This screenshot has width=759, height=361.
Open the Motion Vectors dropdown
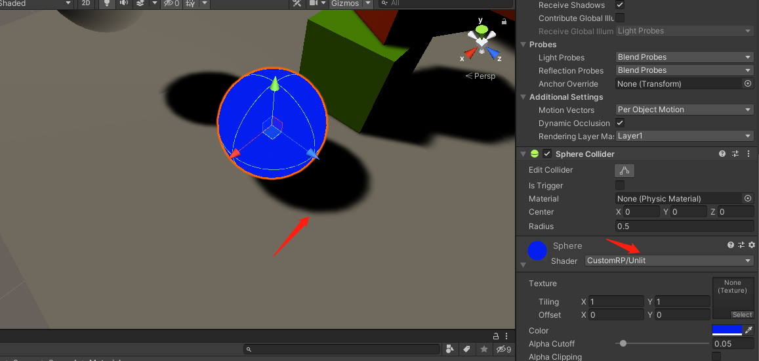pyautogui.click(x=684, y=110)
